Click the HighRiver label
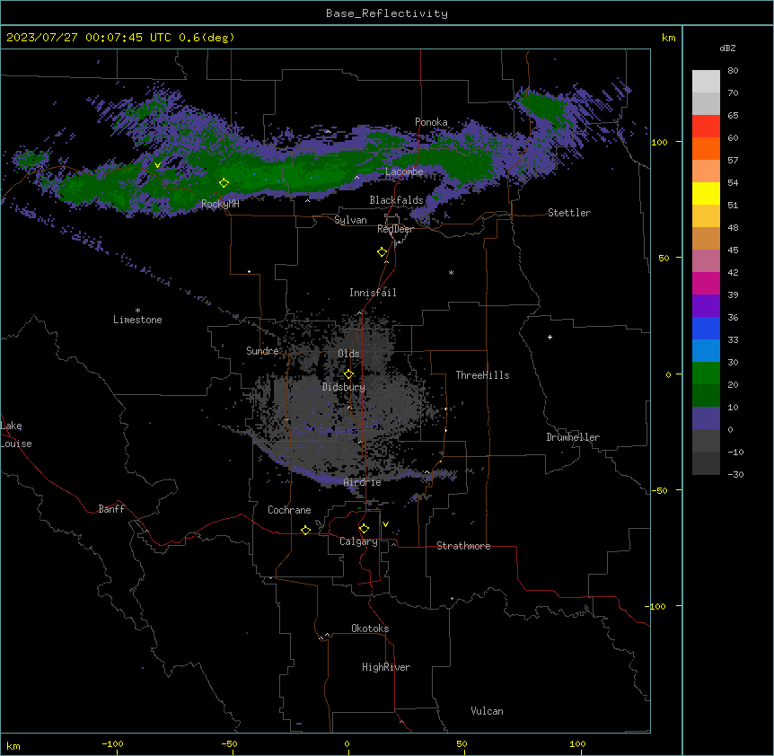The image size is (774, 756). coord(386,667)
